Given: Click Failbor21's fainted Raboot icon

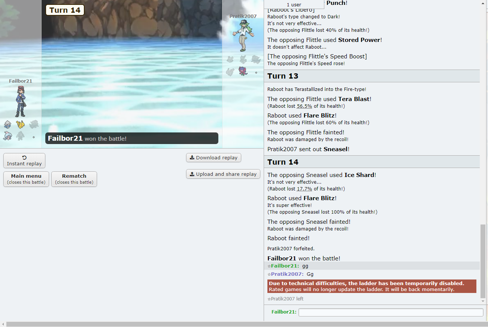Looking at the screenshot, I should (20, 135).
